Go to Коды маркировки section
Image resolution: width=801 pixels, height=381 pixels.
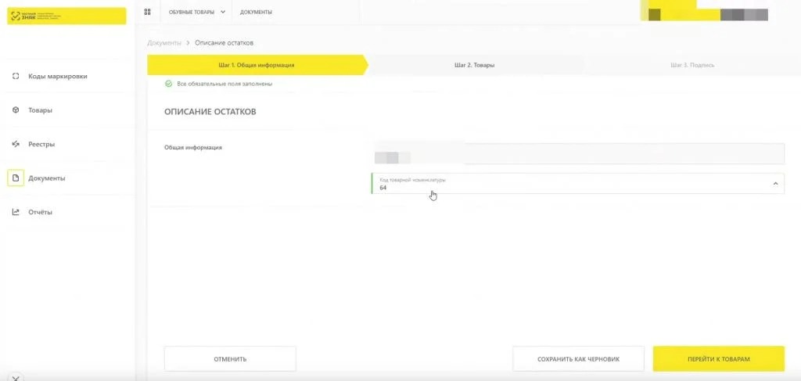point(58,76)
